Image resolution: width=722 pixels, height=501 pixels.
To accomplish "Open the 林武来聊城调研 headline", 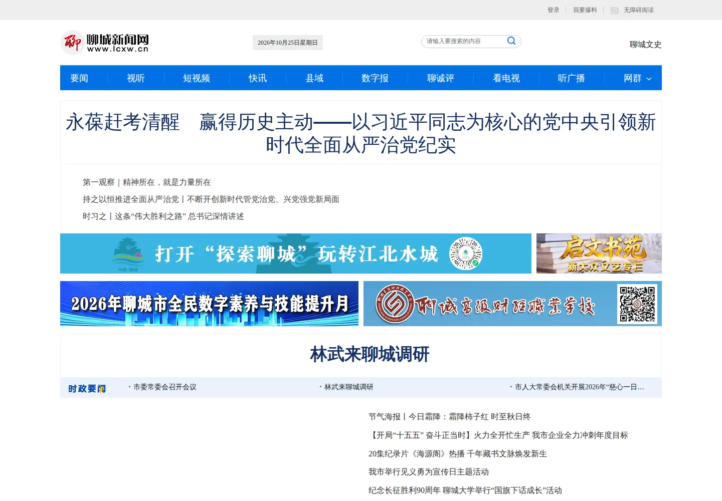I will [370, 354].
